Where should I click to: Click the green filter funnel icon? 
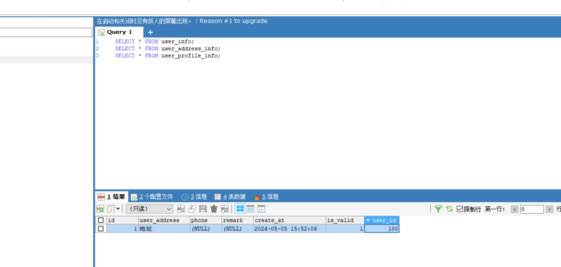coord(438,209)
